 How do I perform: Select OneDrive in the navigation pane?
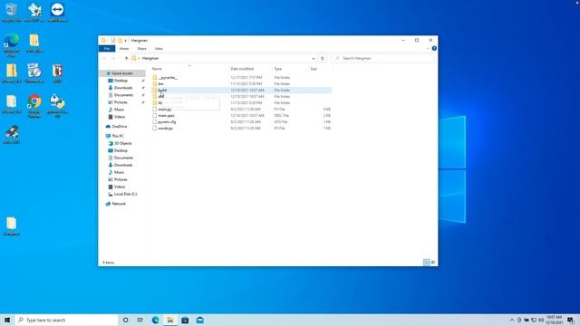pos(119,127)
